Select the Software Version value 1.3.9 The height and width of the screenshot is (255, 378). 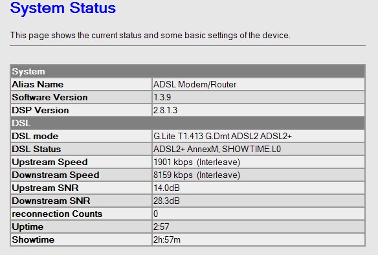pos(162,97)
